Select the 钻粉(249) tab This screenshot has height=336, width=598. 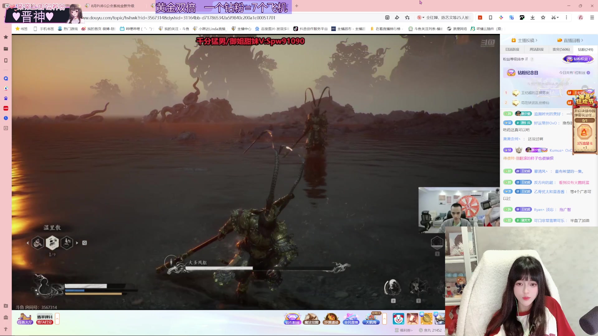click(x=585, y=49)
